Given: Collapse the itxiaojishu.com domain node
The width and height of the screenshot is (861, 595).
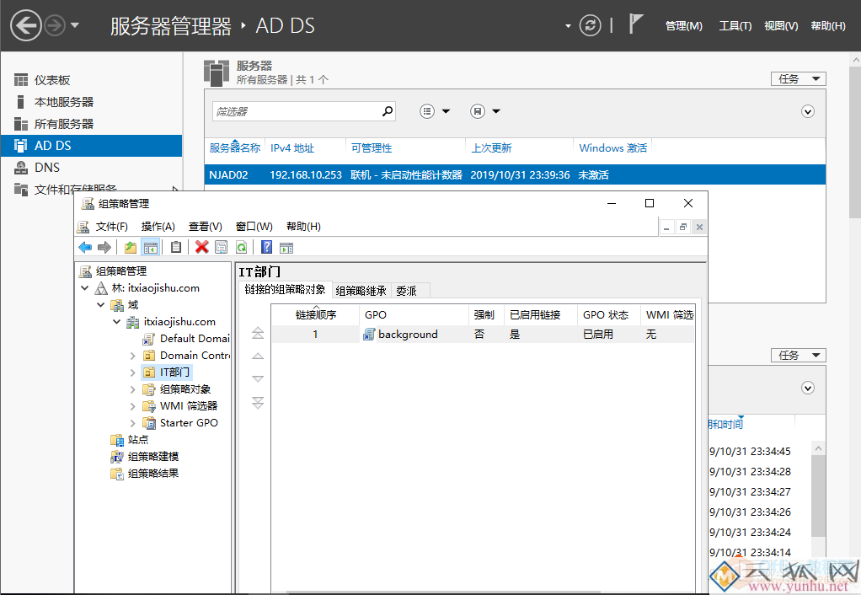Looking at the screenshot, I should click(x=117, y=321).
